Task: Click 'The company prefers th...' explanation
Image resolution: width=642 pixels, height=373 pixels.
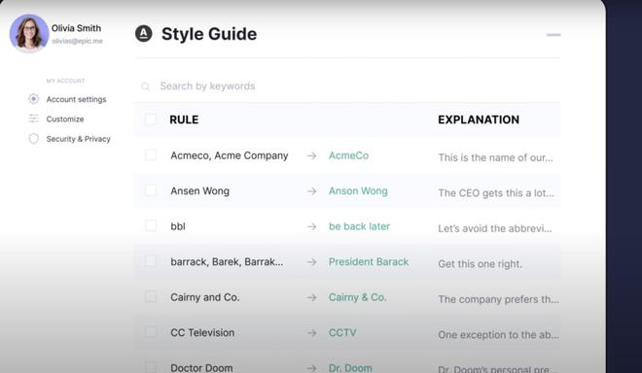Action: coord(498,299)
